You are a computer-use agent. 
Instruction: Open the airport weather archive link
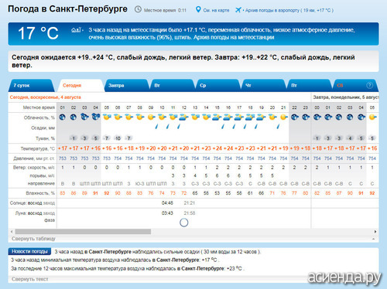coord(289,10)
